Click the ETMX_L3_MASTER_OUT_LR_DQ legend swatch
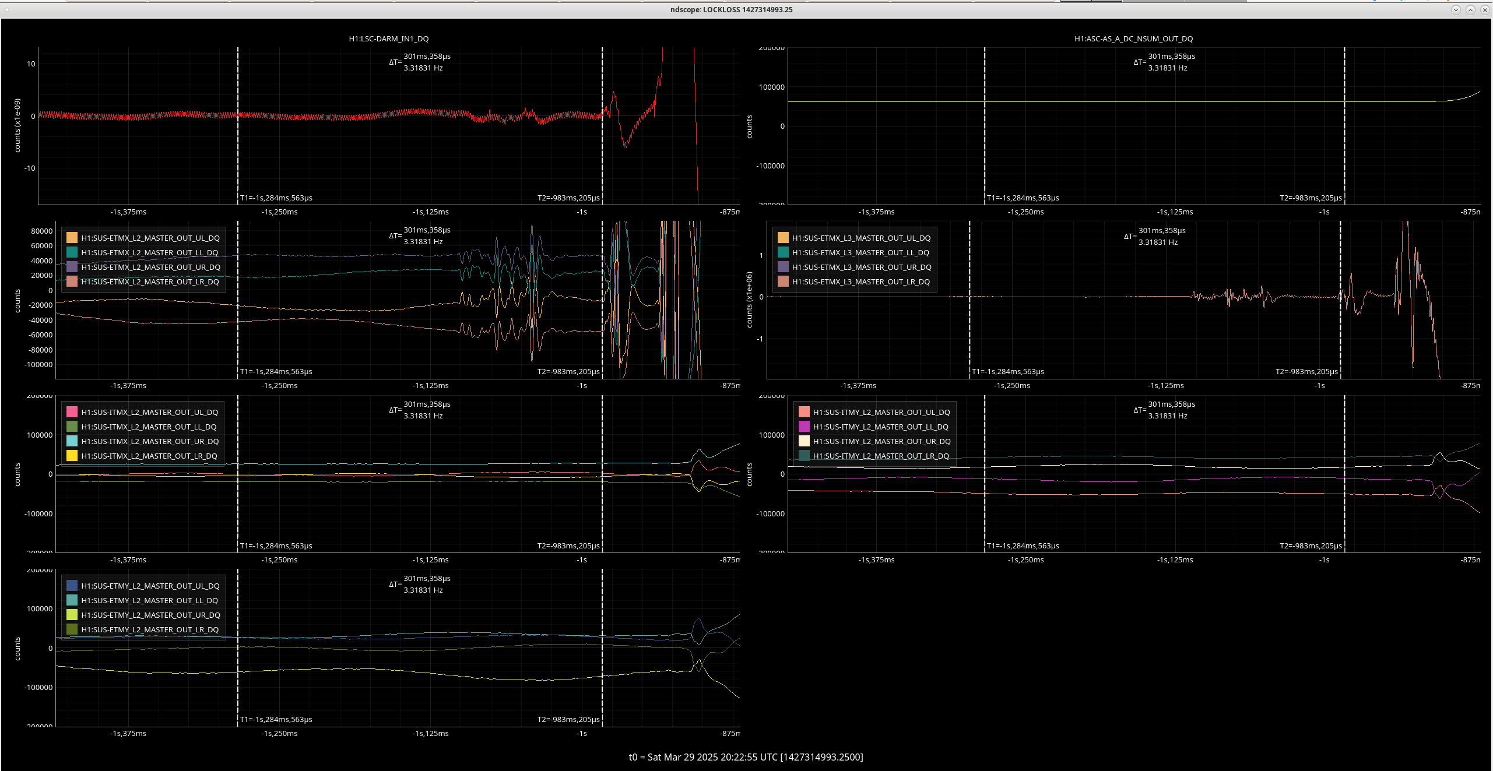Viewport: 1493px width, 771px height. tap(783, 281)
